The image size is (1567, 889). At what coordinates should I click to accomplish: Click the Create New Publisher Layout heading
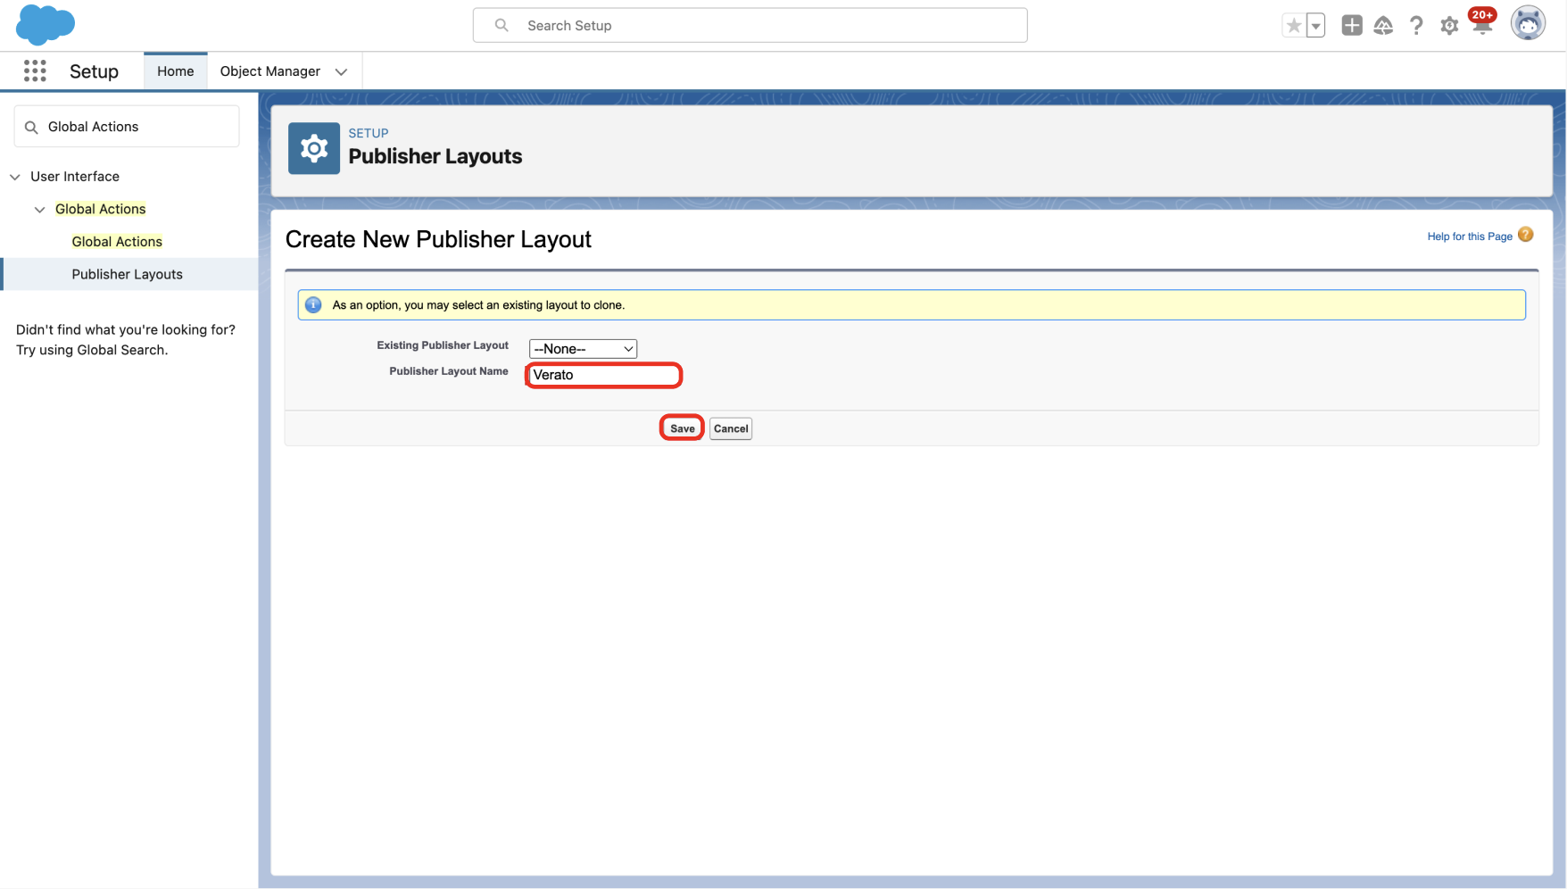point(438,239)
